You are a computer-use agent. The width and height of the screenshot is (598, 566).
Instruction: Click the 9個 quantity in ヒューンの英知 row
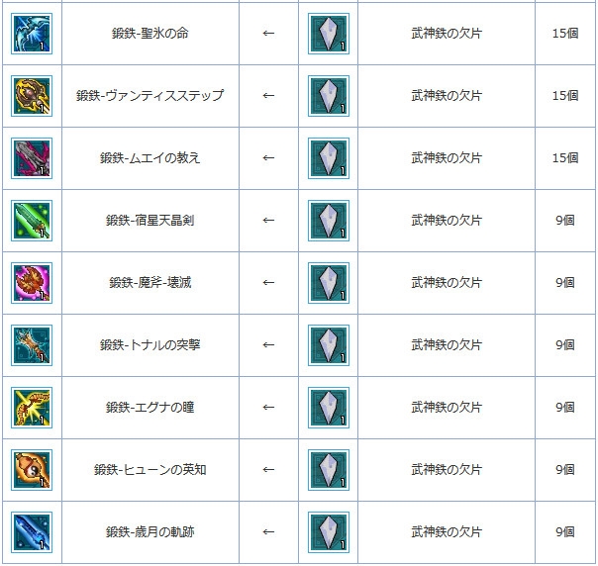(565, 470)
